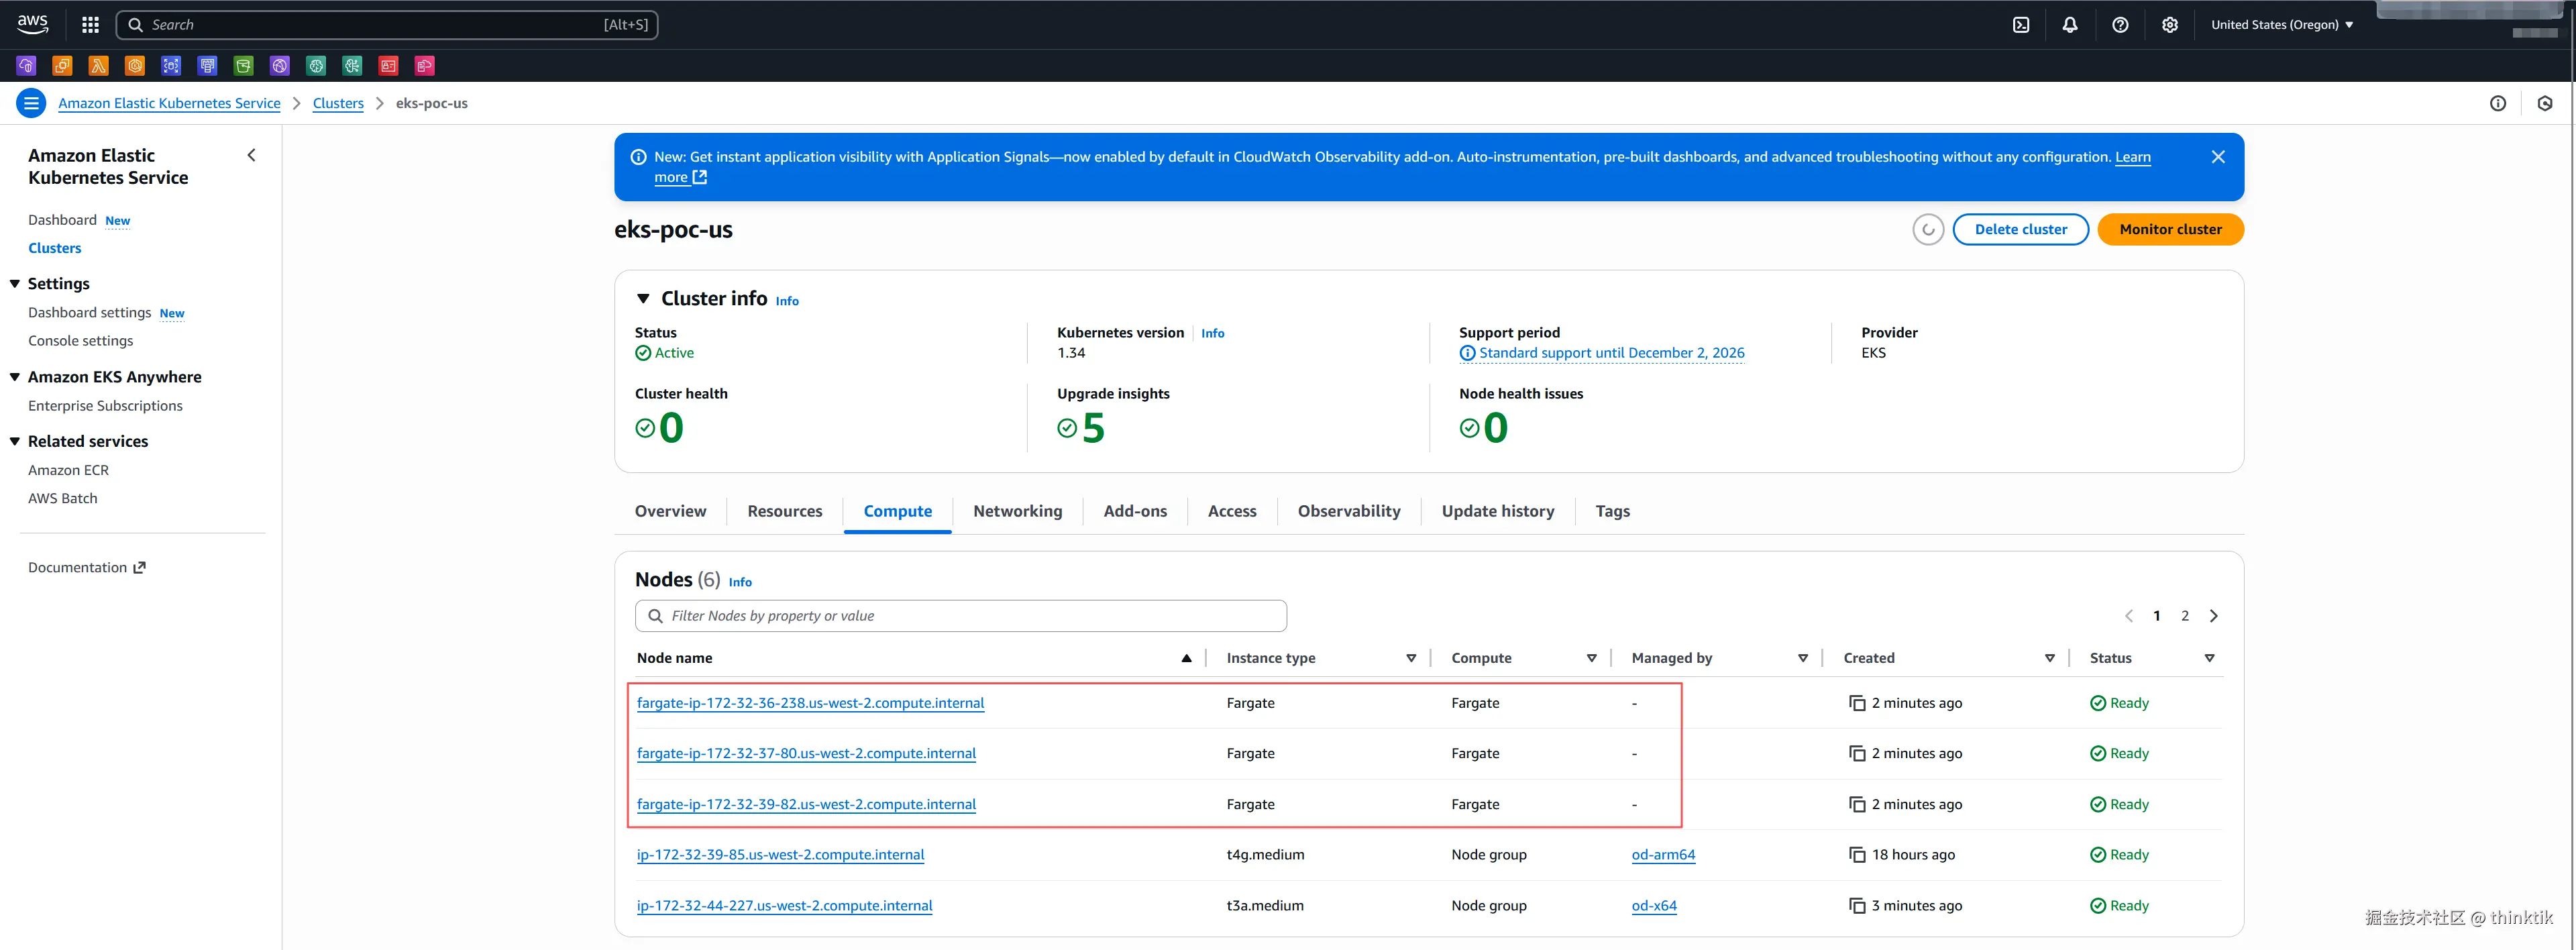Open the AWS CloudShell icon
Image resolution: width=2576 pixels, height=950 pixels.
2021,25
